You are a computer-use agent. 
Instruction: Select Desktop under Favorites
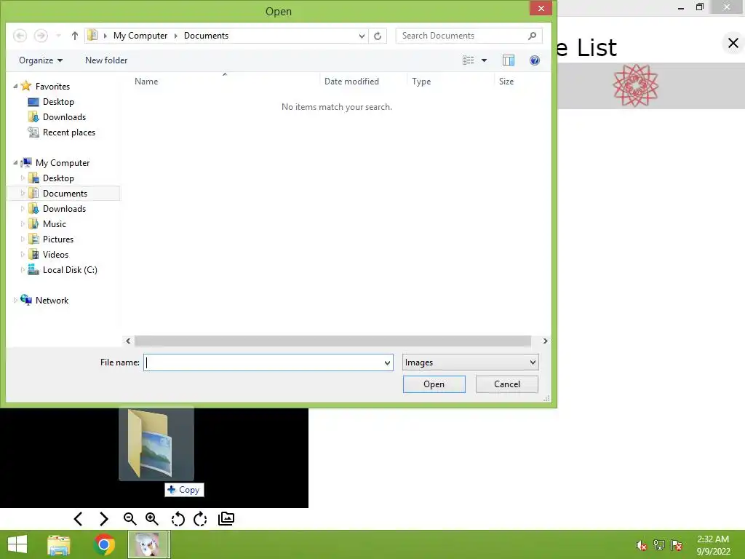[x=58, y=102]
